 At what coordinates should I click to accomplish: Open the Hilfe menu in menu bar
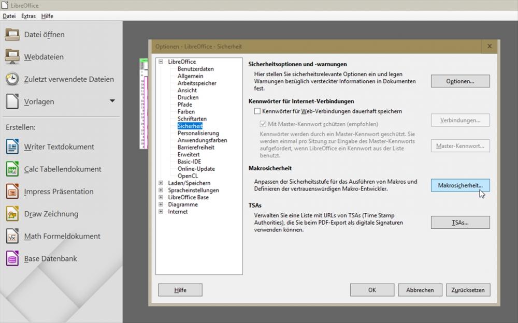[x=47, y=16]
